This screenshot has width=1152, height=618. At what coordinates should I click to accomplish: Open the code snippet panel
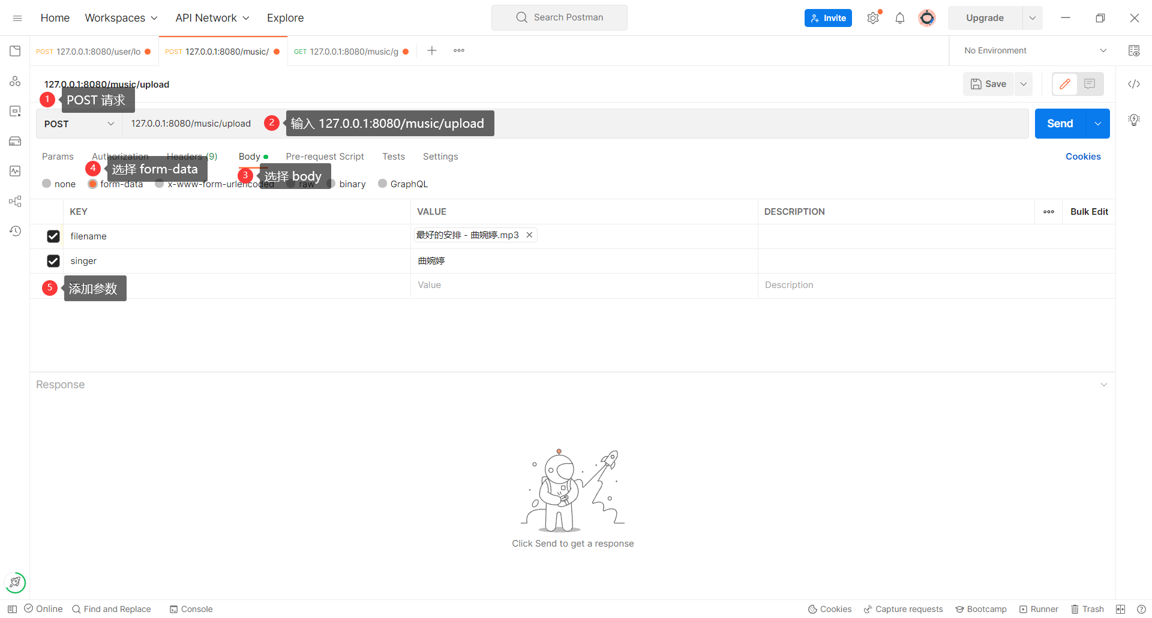[1134, 84]
